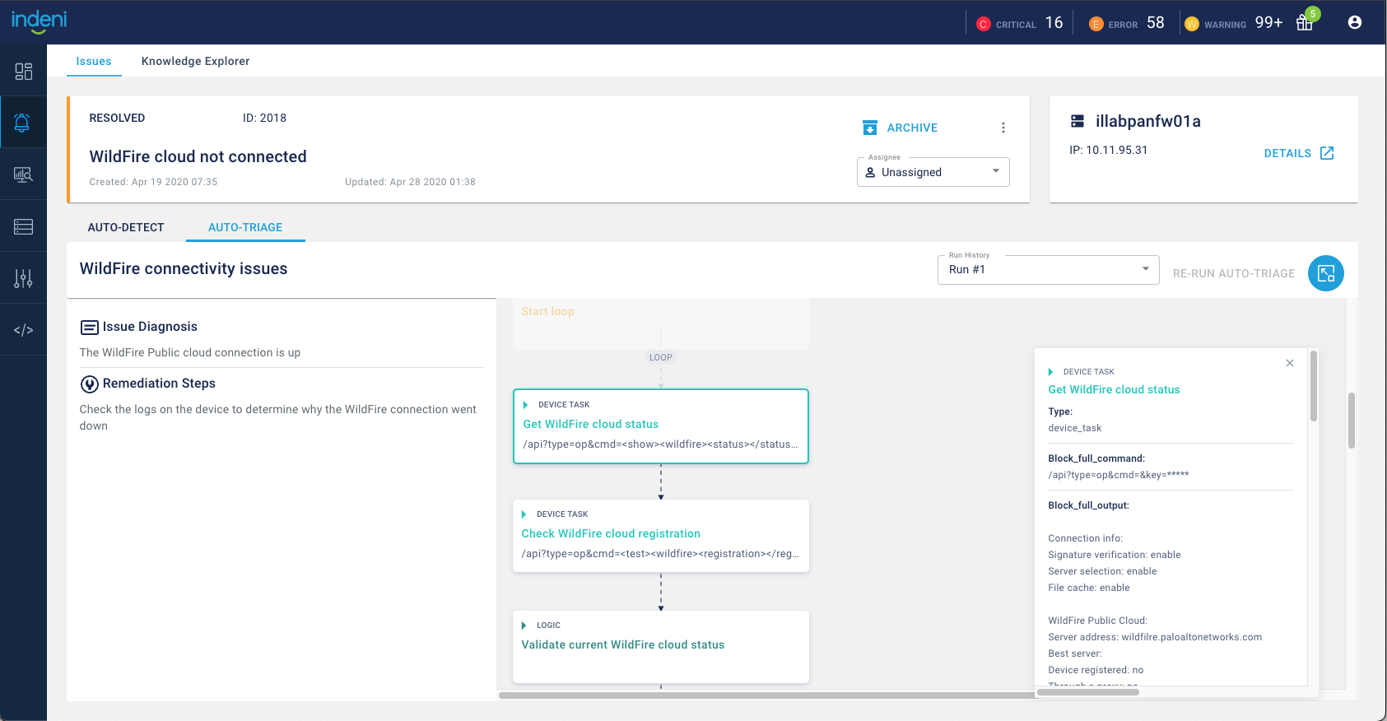The height and width of the screenshot is (721, 1387).
Task: Click the archive box icon
Action: (x=870, y=128)
